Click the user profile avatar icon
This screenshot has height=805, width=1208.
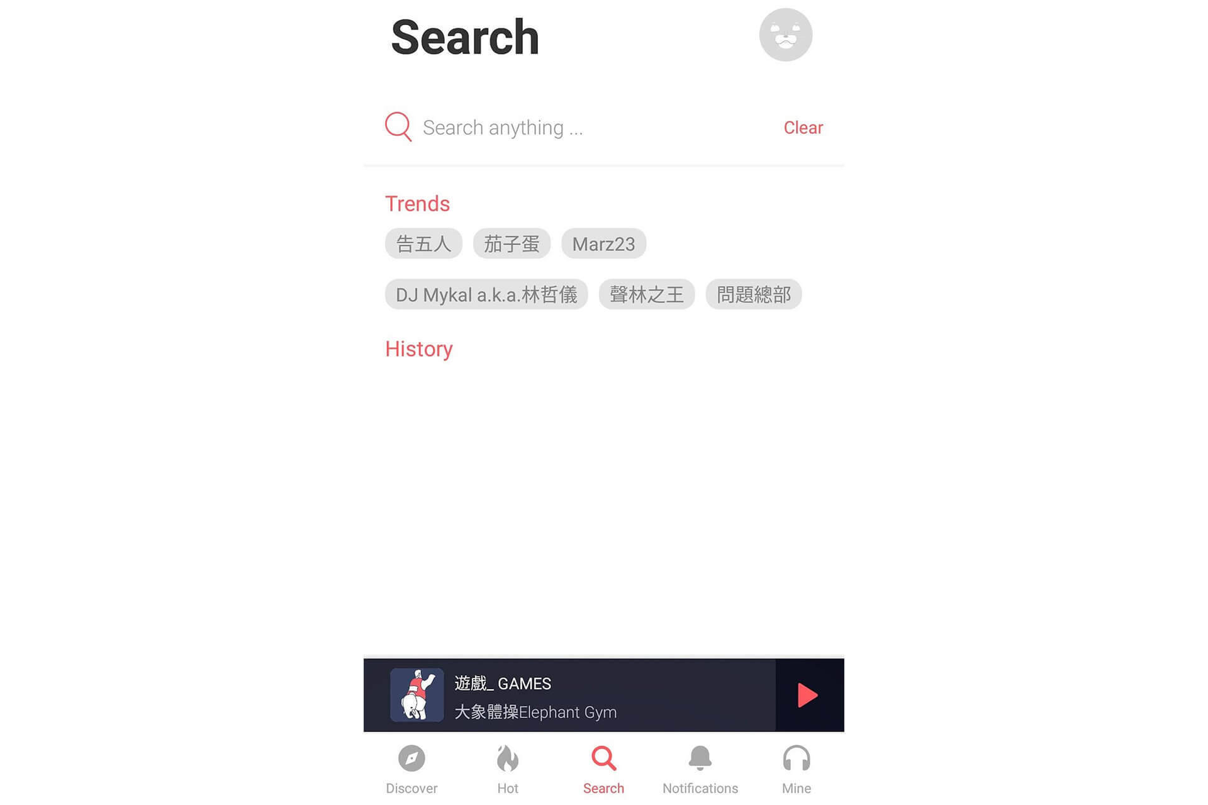point(785,35)
